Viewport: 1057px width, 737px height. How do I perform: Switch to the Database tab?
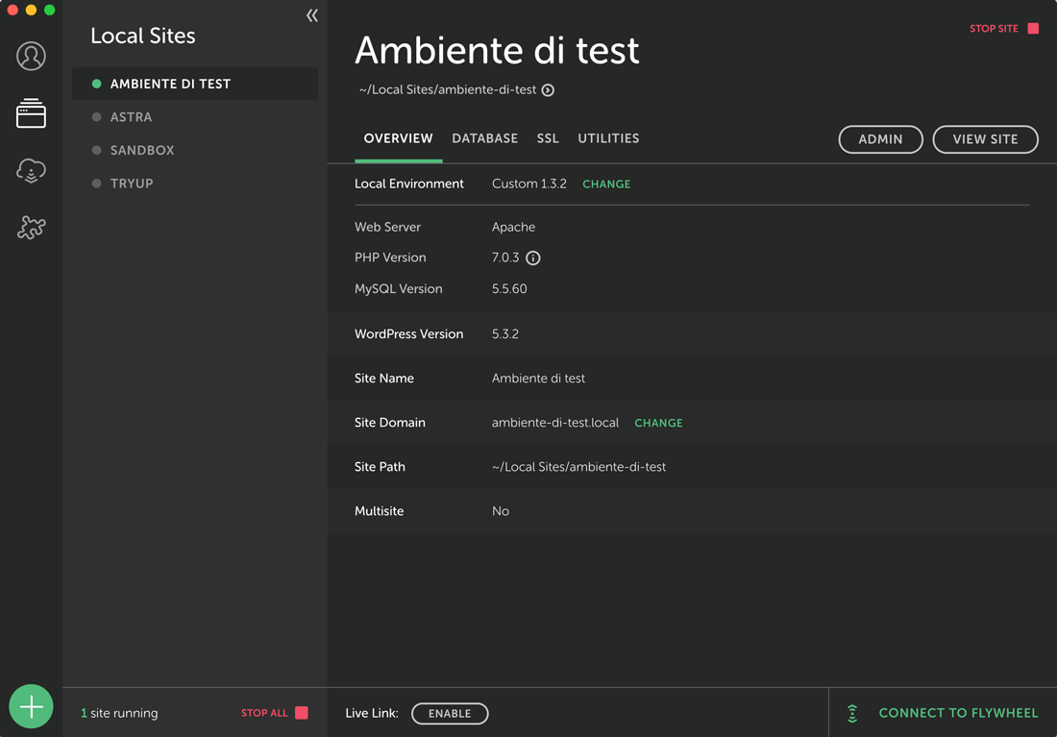(484, 138)
